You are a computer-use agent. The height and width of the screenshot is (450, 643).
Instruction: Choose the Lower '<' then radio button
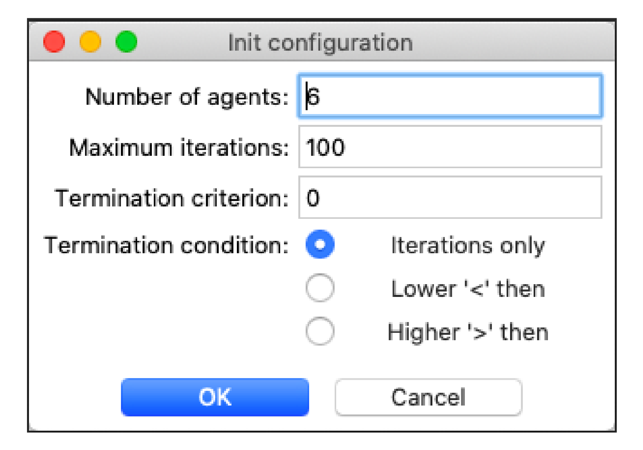320,288
